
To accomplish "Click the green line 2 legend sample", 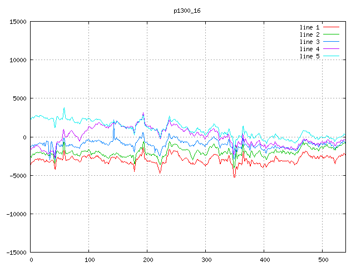I will (x=331, y=34).
